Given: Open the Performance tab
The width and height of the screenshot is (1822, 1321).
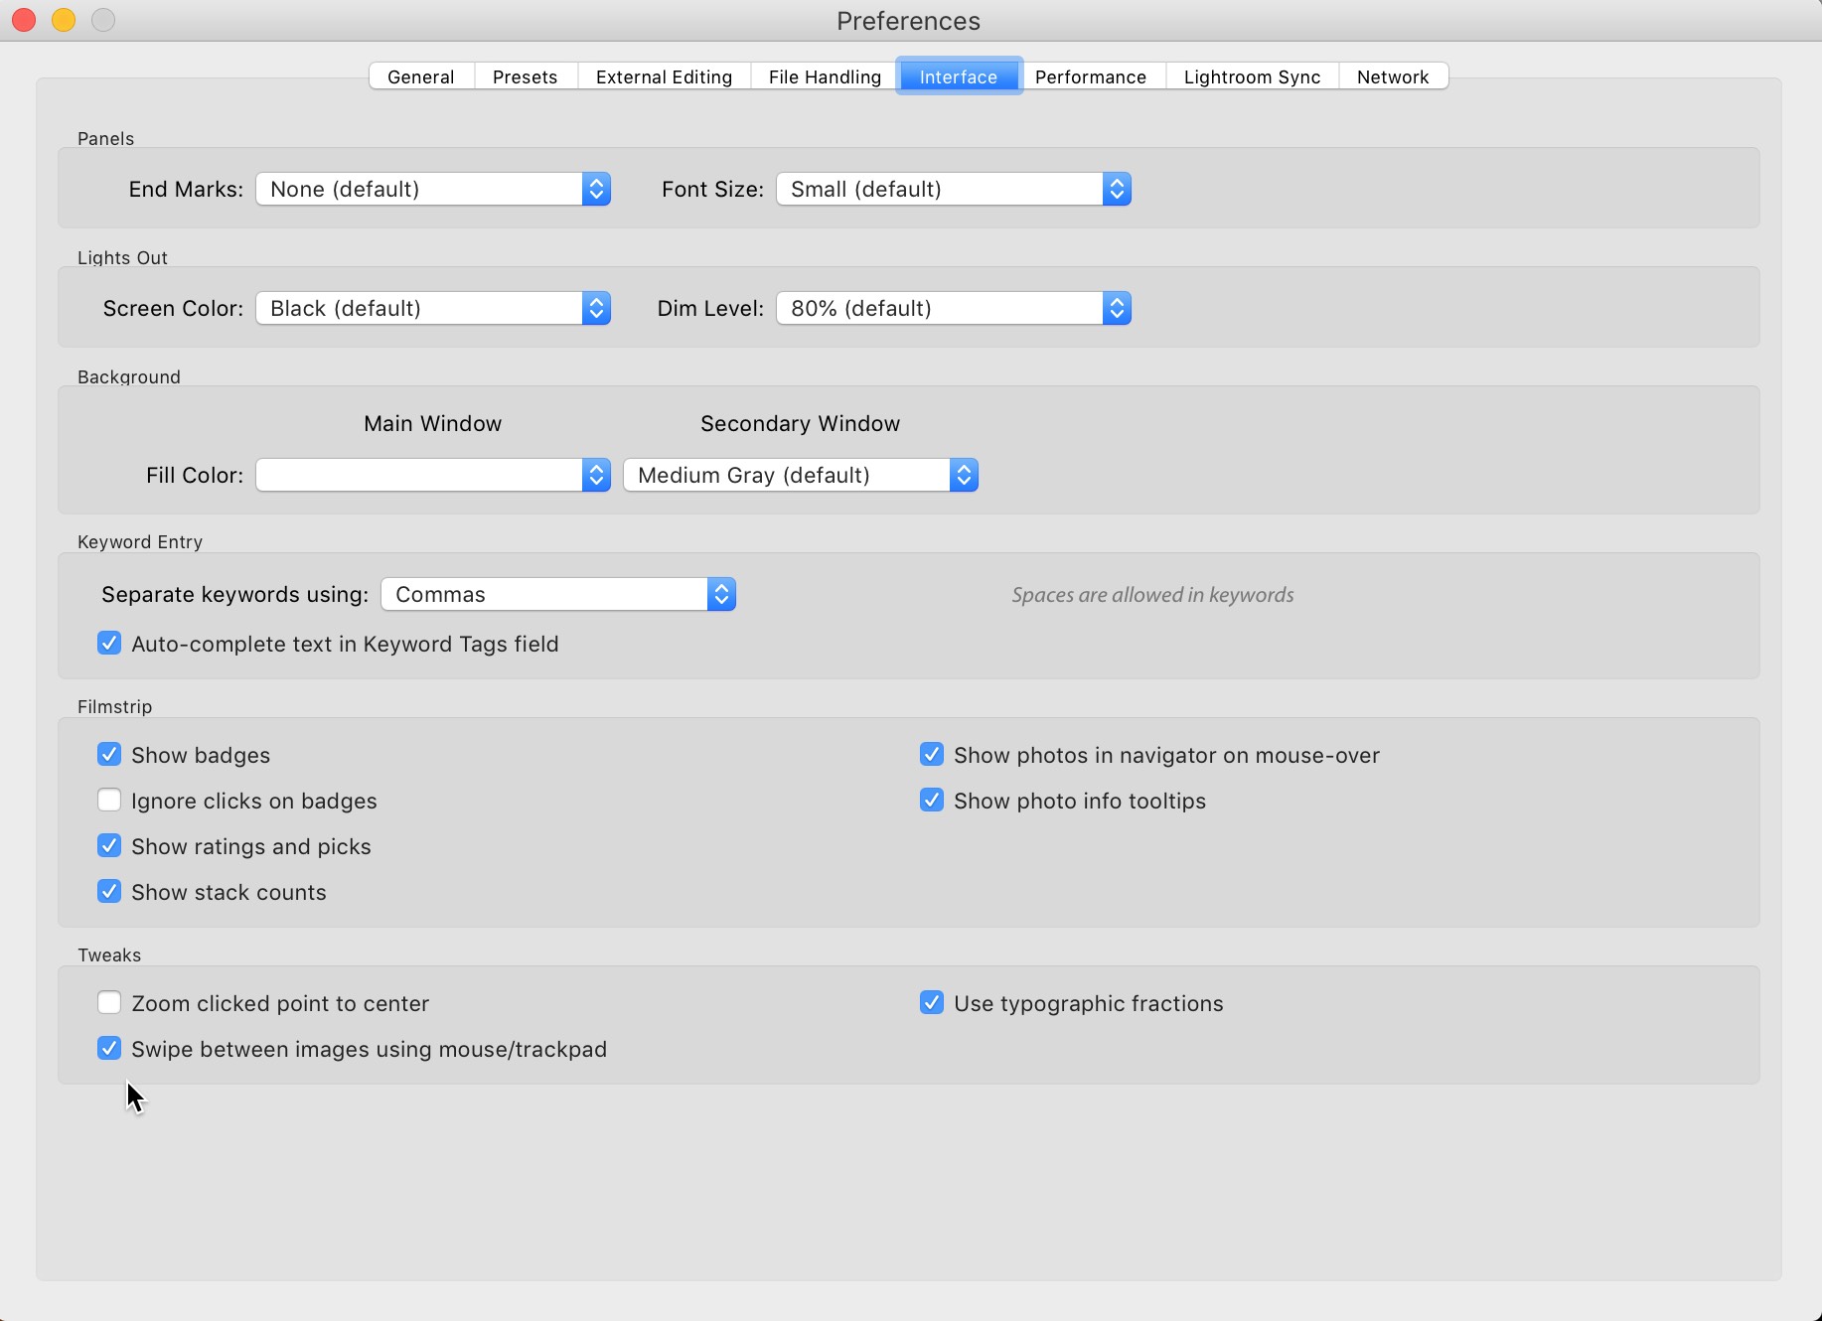Looking at the screenshot, I should point(1091,76).
